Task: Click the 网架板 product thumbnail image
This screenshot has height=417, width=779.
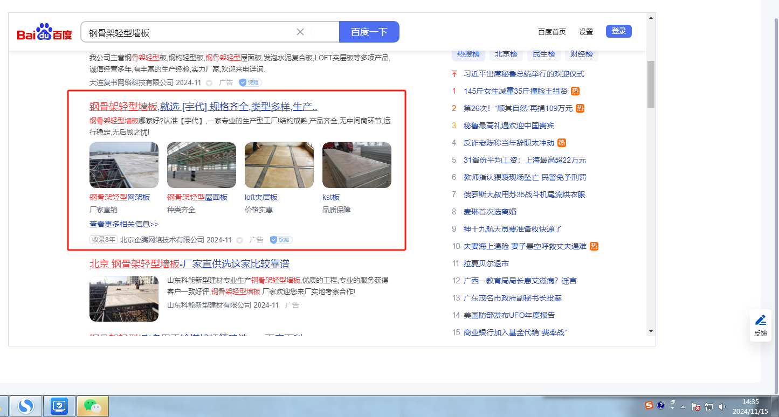Action: (x=124, y=165)
